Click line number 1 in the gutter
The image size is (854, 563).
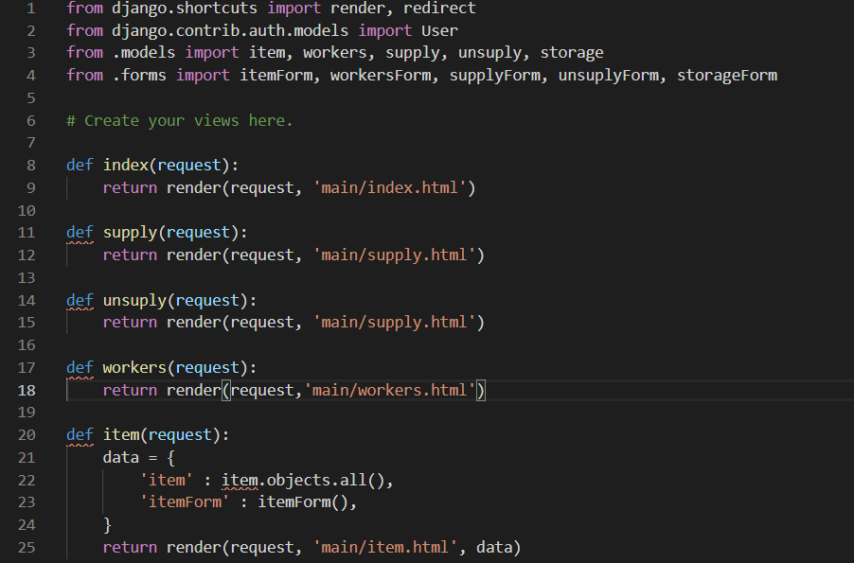pyautogui.click(x=31, y=9)
